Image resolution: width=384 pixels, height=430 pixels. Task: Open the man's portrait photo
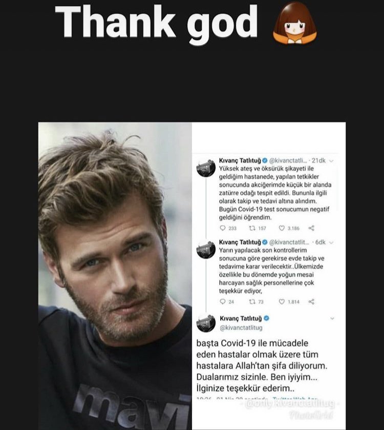pos(115,276)
